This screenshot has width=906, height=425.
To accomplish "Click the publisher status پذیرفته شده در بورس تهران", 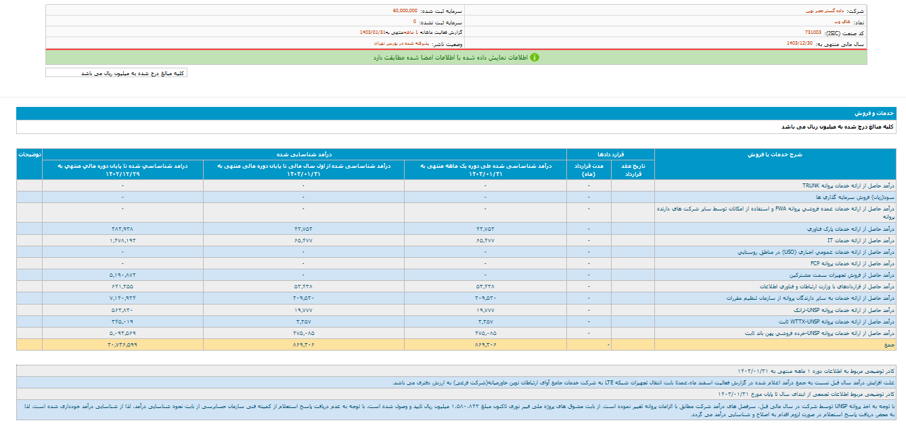I will click(401, 43).
